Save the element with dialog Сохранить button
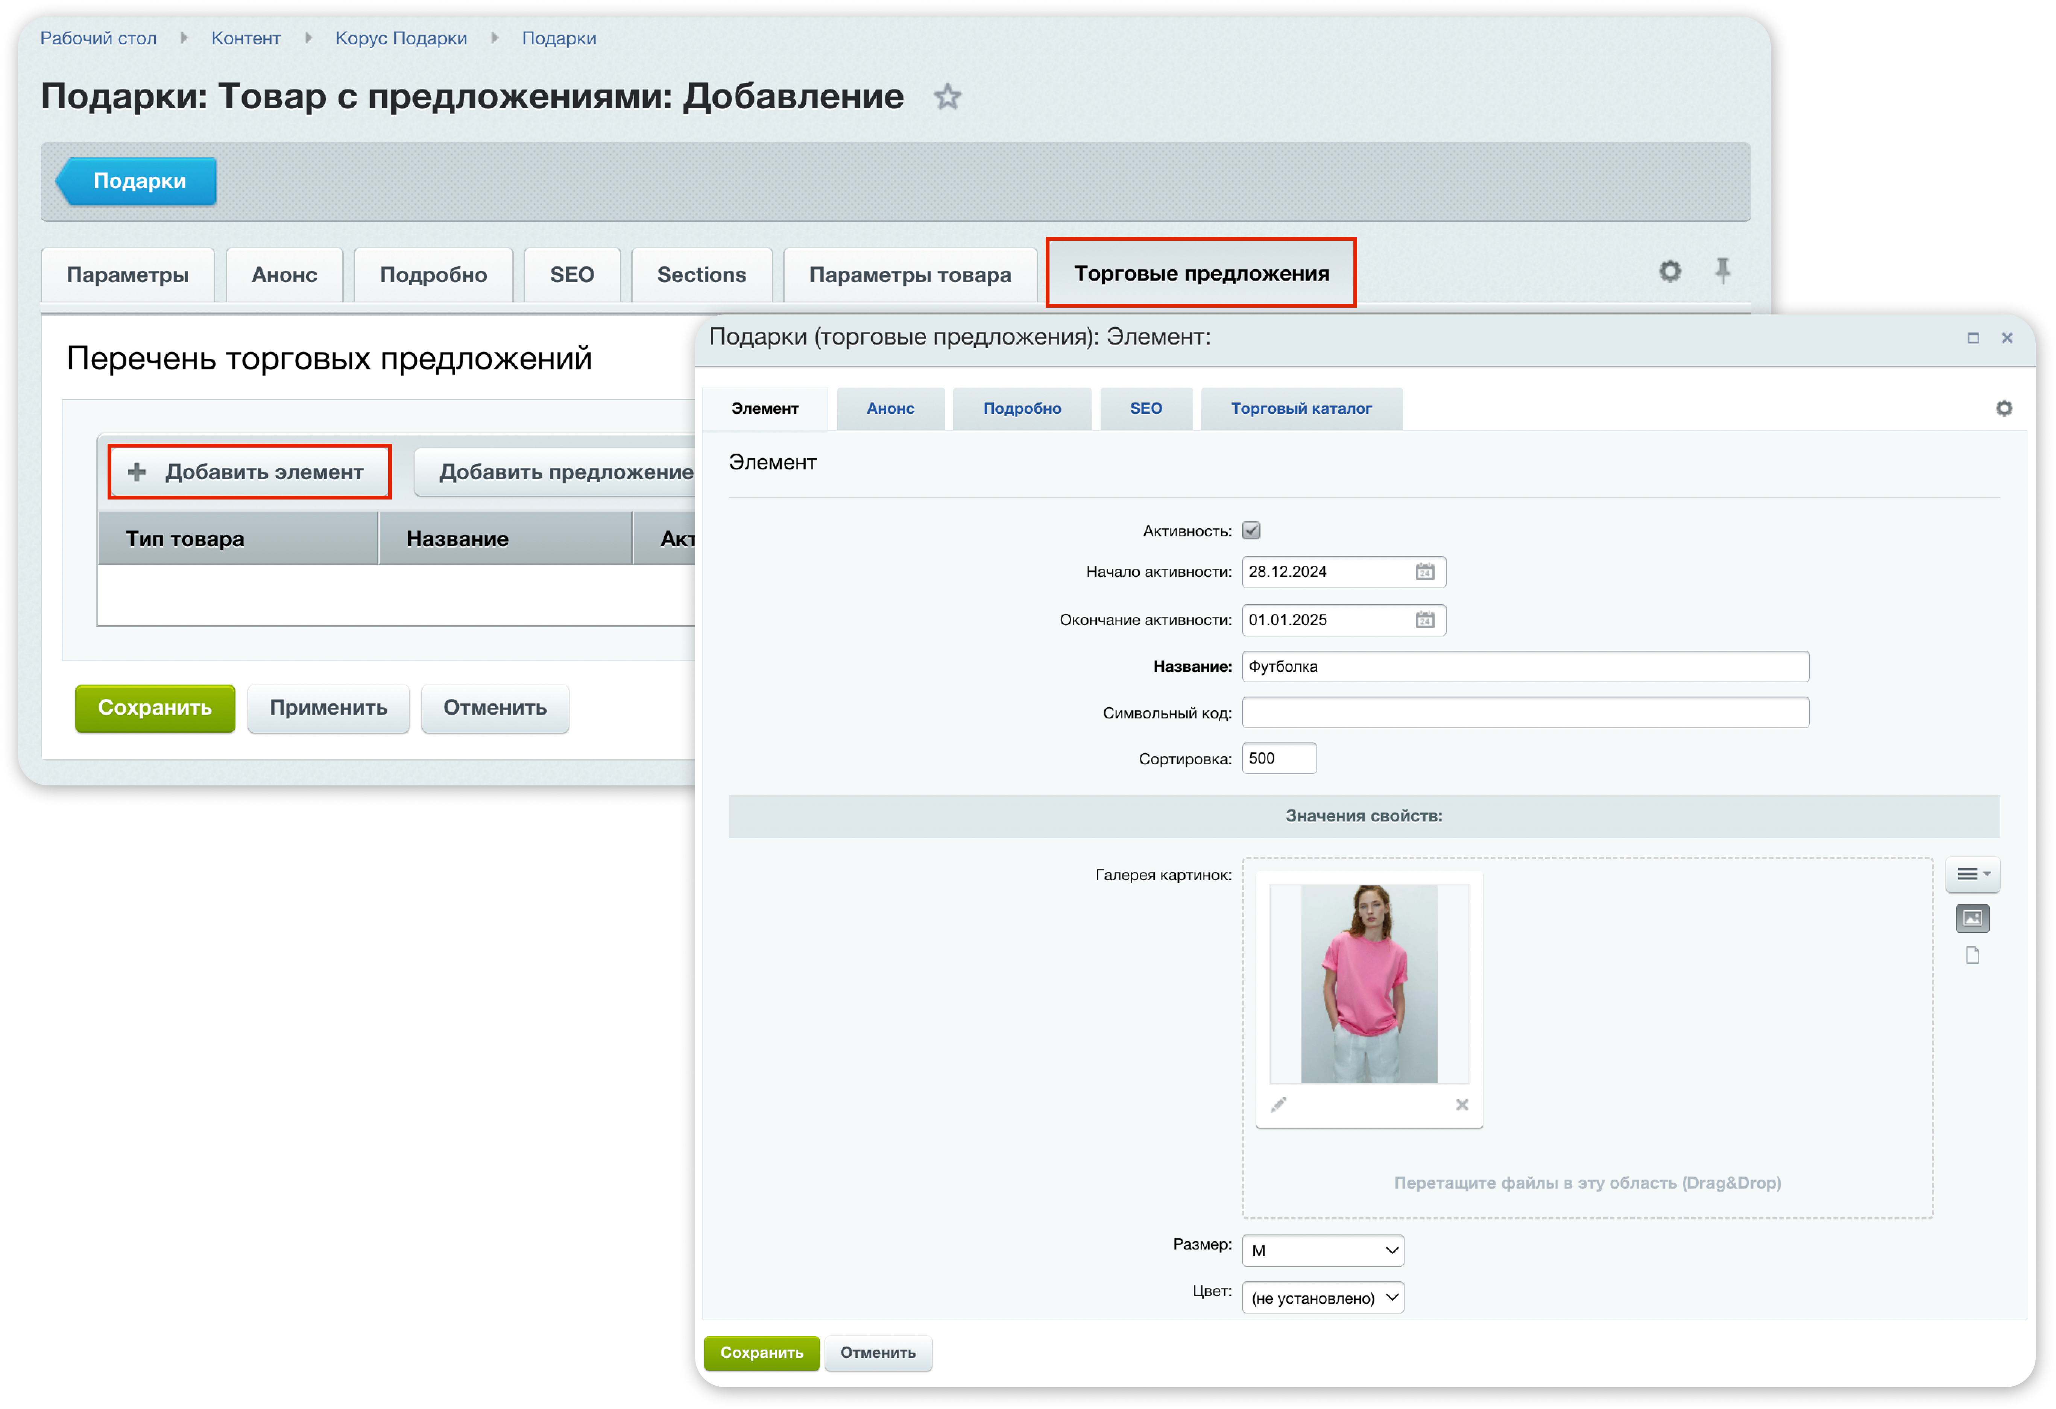Screen dimensions: 2056x1409 pyautogui.click(x=762, y=1353)
